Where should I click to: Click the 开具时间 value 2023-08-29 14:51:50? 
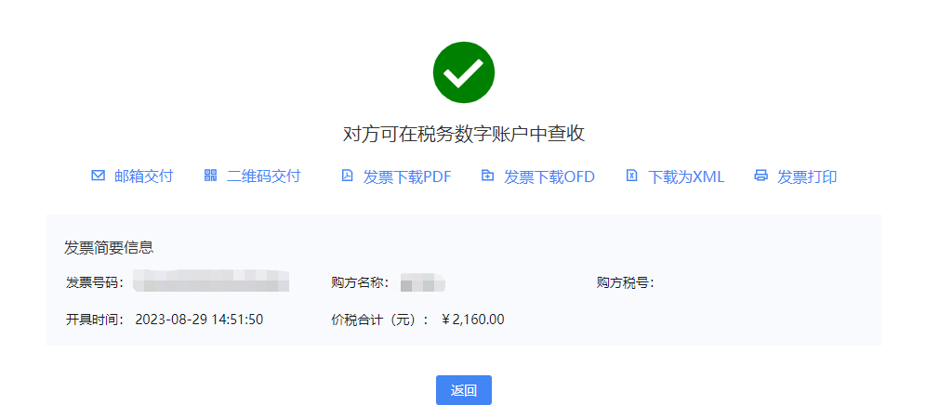pyautogui.click(x=199, y=320)
